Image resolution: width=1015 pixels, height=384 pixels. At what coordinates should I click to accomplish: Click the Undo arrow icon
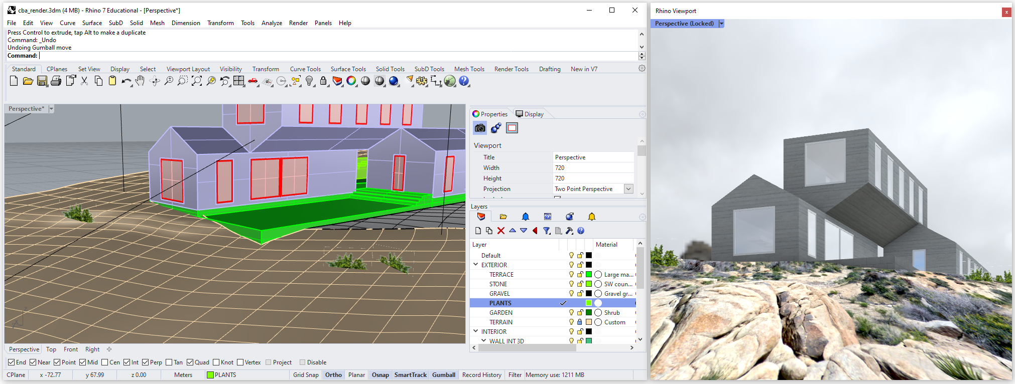point(125,81)
